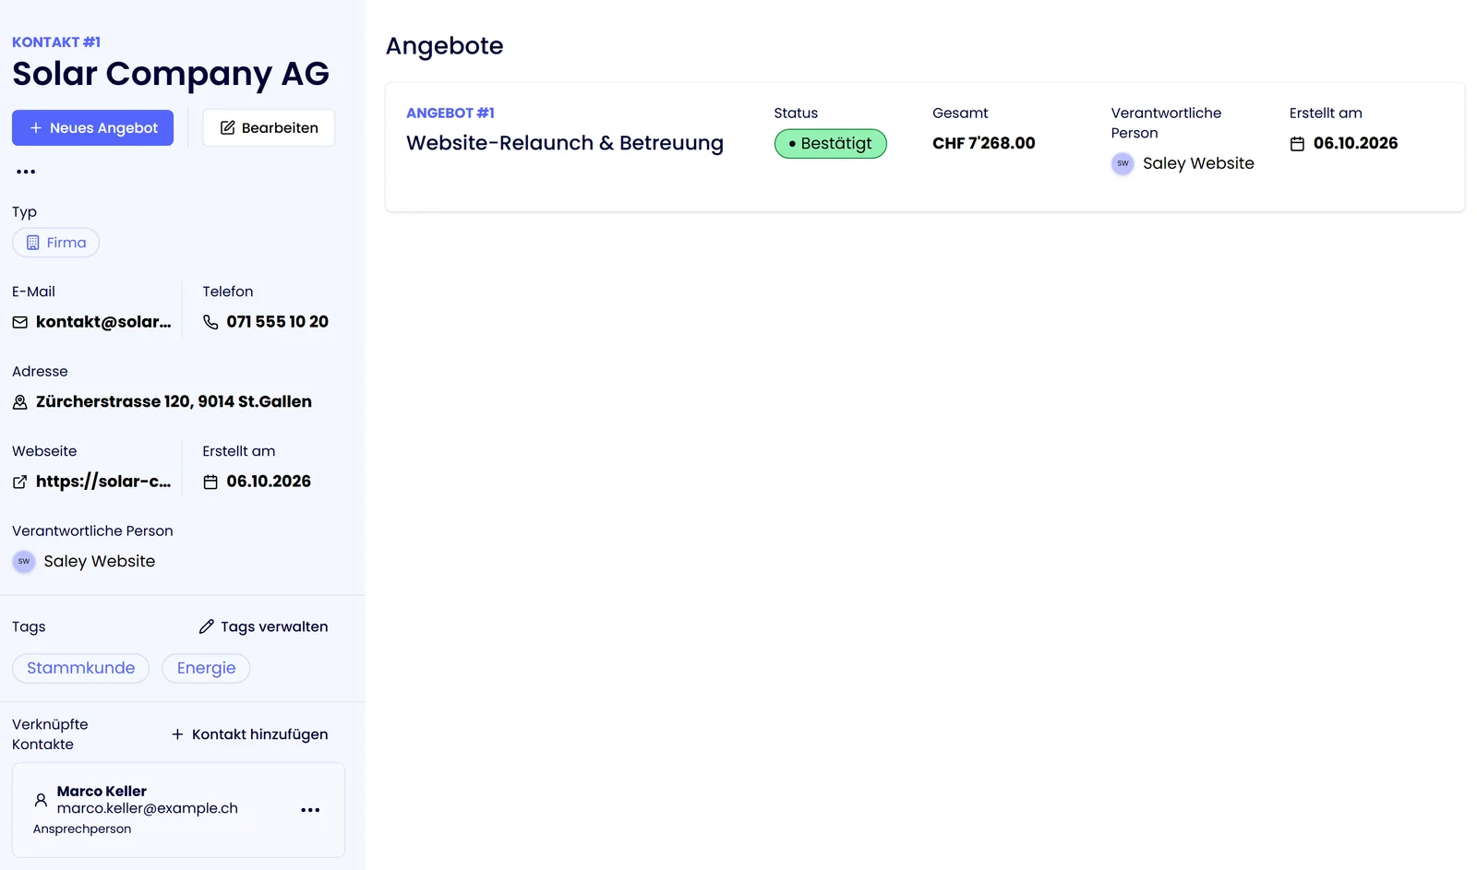Click the calendar icon in the offer row
The image size is (1477, 870).
pos(1297,144)
